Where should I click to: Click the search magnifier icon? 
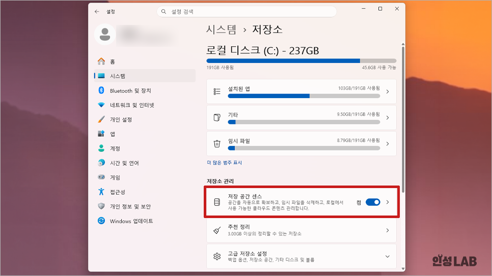coord(163,12)
